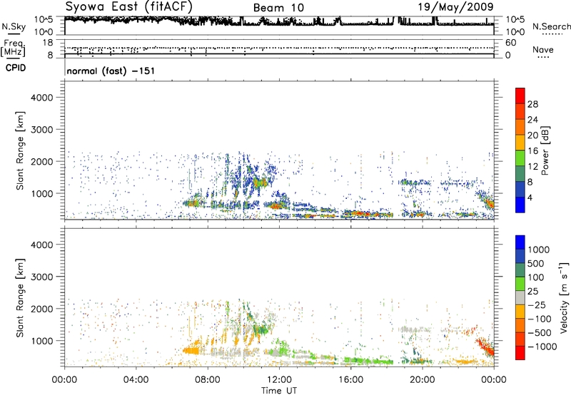The width and height of the screenshot is (571, 395).
Task: Click the "20:00" time tick label
Action: (423, 380)
